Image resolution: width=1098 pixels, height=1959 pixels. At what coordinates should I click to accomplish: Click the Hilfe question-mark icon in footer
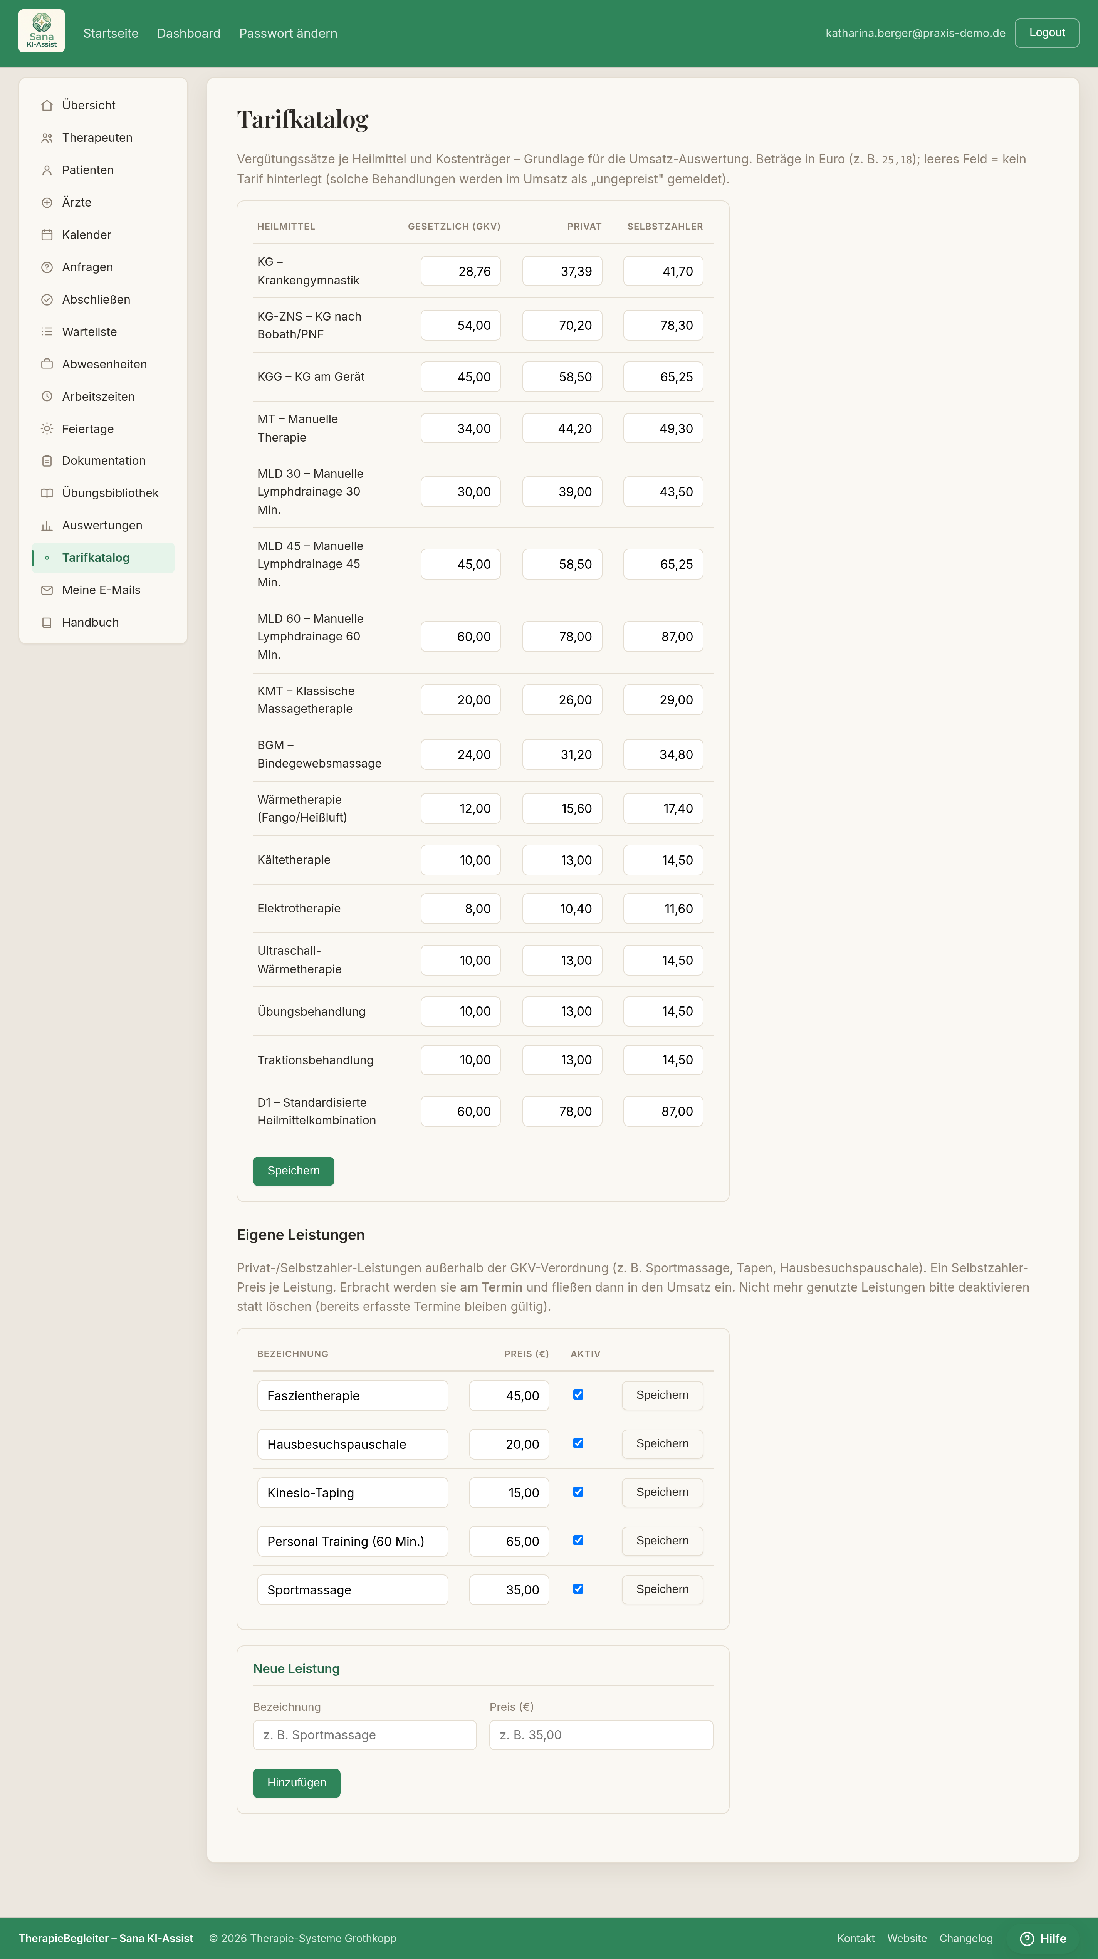(1026, 1939)
